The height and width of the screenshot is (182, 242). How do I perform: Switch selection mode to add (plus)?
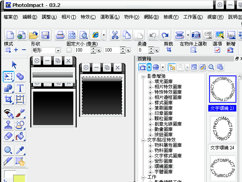coord(16,50)
